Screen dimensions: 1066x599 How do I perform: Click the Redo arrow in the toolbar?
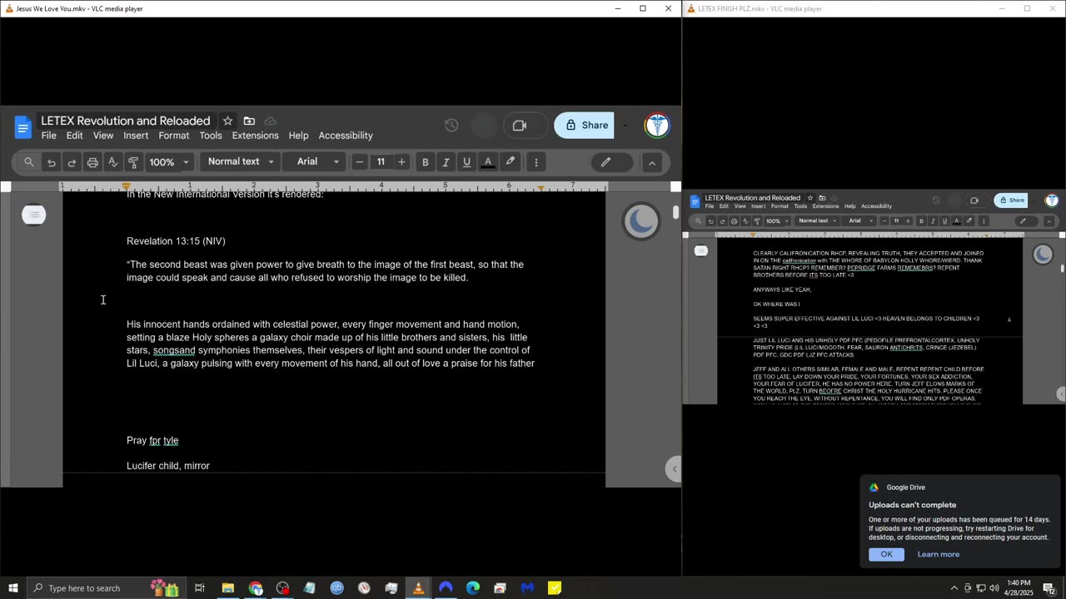click(x=72, y=162)
